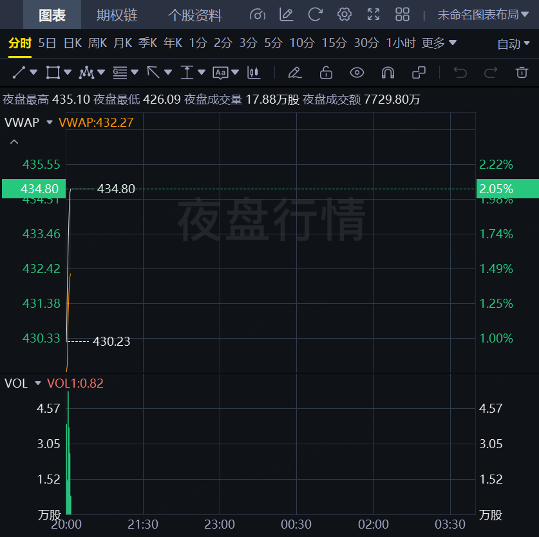Select the wave pattern drawing tool
Image resolution: width=539 pixels, height=537 pixels.
tap(86, 73)
